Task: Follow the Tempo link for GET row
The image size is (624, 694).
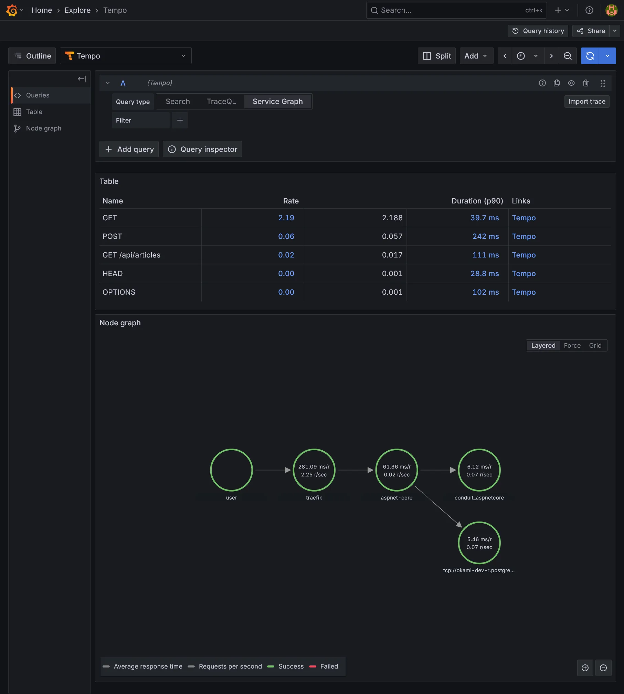Action: (524, 218)
